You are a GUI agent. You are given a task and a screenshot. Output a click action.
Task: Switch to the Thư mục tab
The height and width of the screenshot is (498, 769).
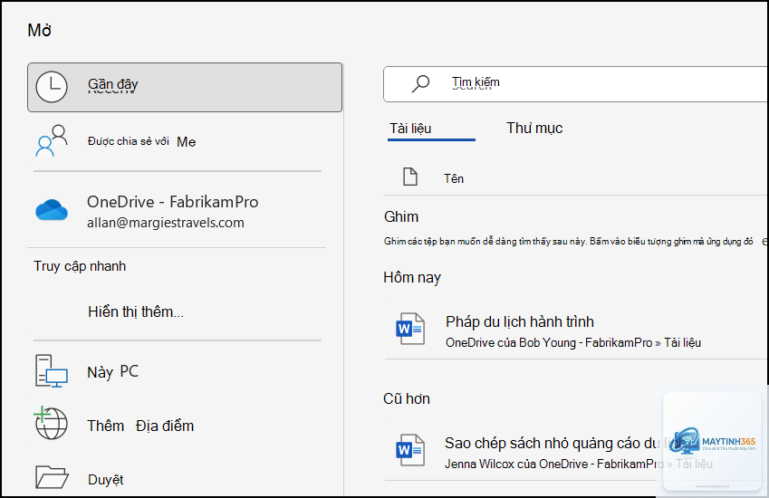534,128
